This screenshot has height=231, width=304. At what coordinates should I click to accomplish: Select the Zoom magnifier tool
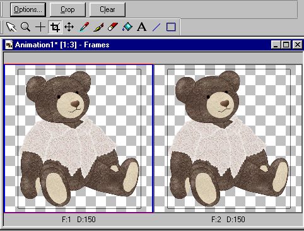click(x=26, y=27)
